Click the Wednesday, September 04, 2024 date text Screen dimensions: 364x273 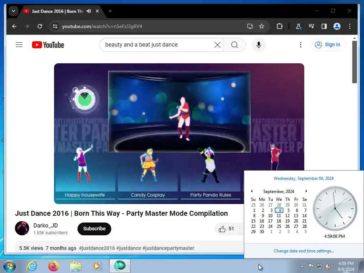[304, 178]
